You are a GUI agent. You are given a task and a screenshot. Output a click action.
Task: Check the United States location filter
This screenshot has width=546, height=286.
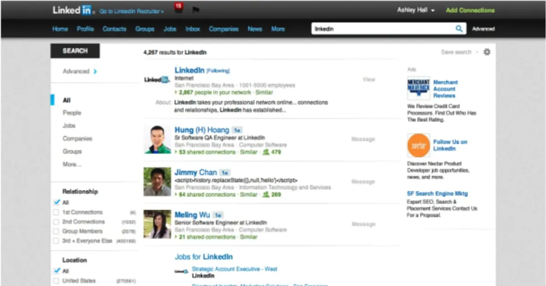(56, 281)
